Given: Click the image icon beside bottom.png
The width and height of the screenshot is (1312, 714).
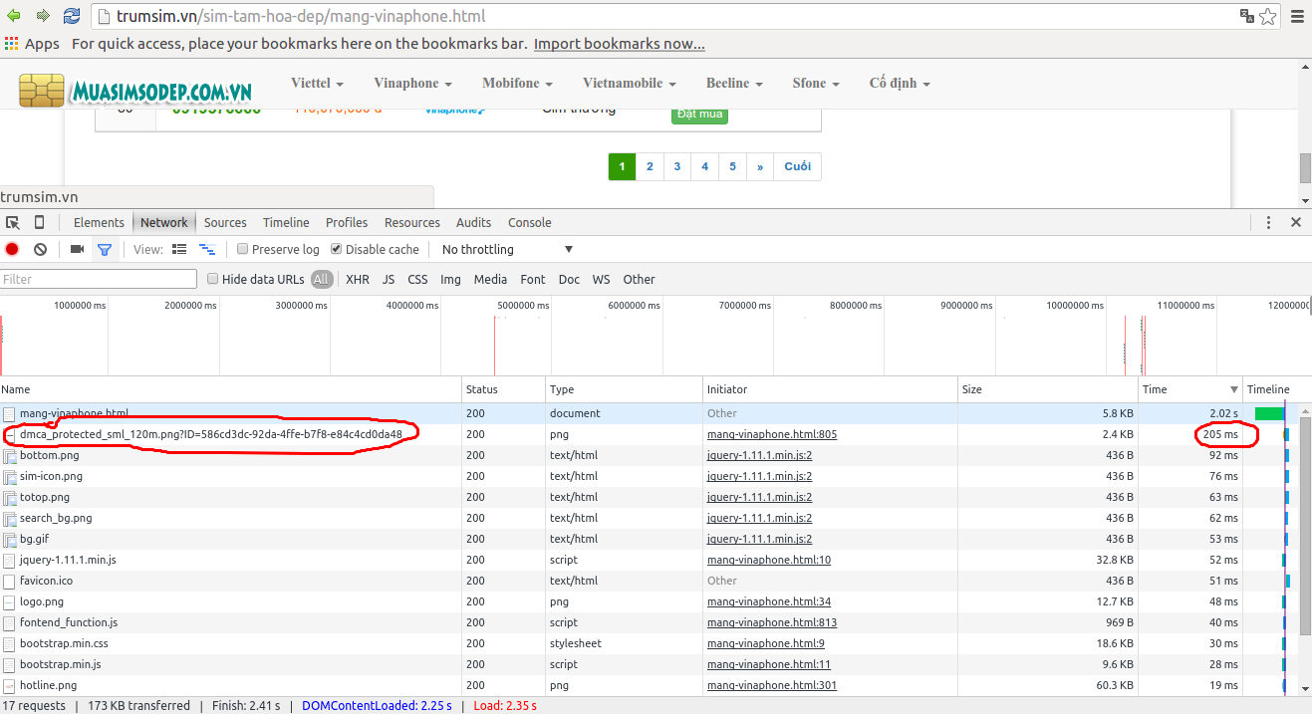Looking at the screenshot, I should [x=9, y=455].
